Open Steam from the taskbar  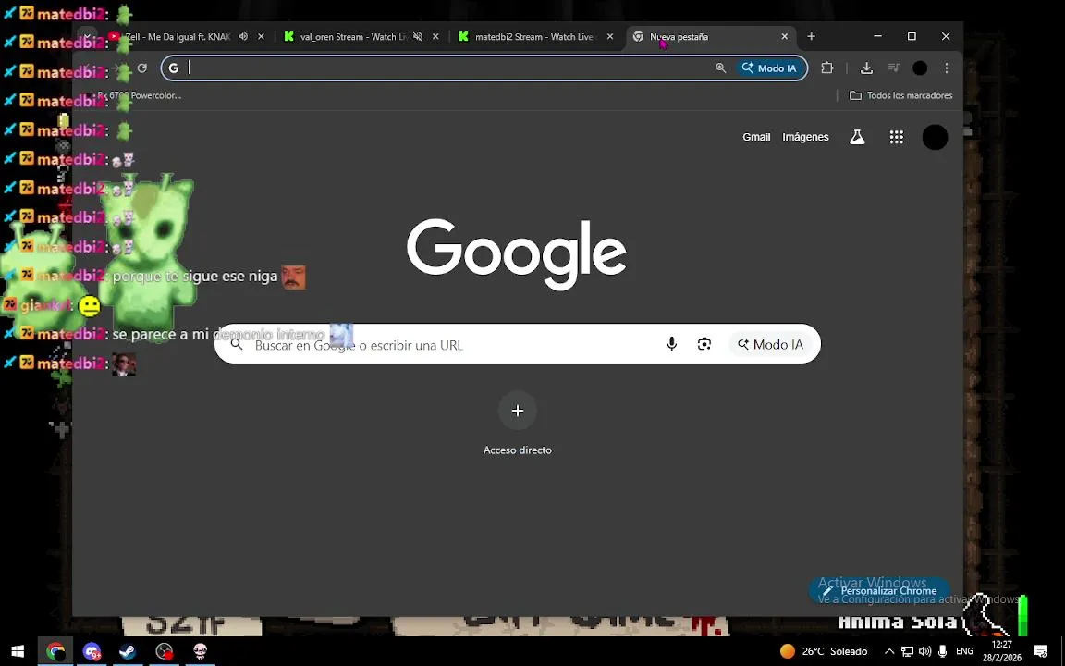coord(127,652)
